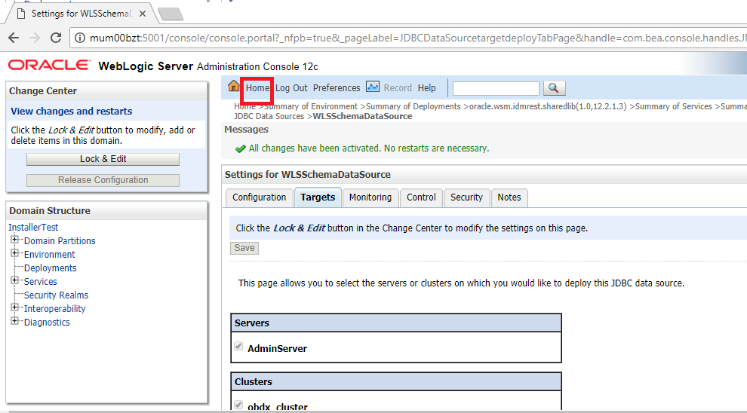This screenshot has height=413, width=747.
Task: Expand Interoperability tree node
Action: (x=15, y=307)
